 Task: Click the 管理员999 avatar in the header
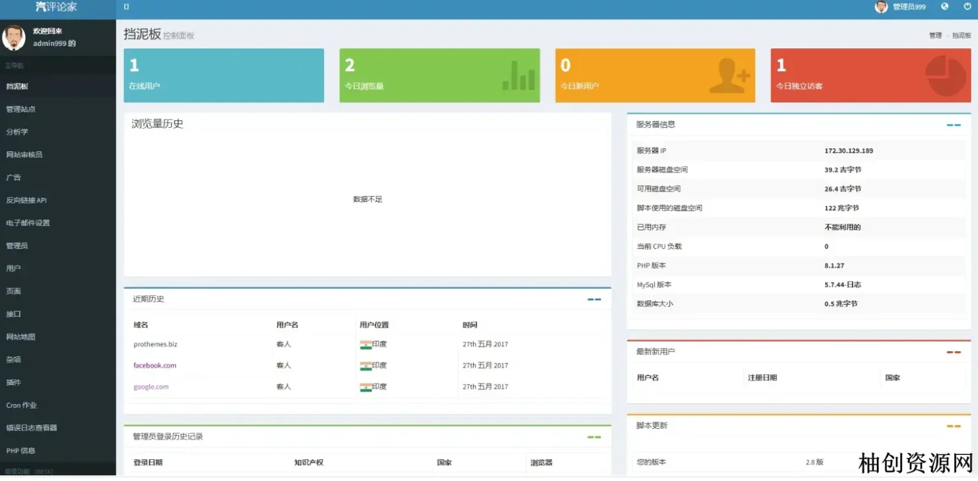coord(881,7)
